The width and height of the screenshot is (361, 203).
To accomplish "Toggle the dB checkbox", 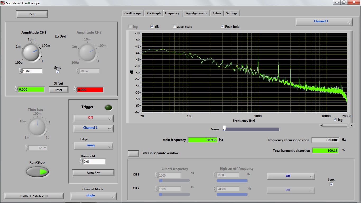I will 152,26.
